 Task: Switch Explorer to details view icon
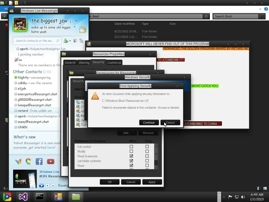tap(259, 188)
